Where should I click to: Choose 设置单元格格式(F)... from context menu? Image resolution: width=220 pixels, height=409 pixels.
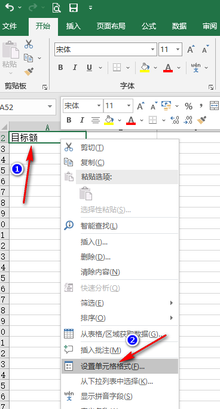[120, 366]
